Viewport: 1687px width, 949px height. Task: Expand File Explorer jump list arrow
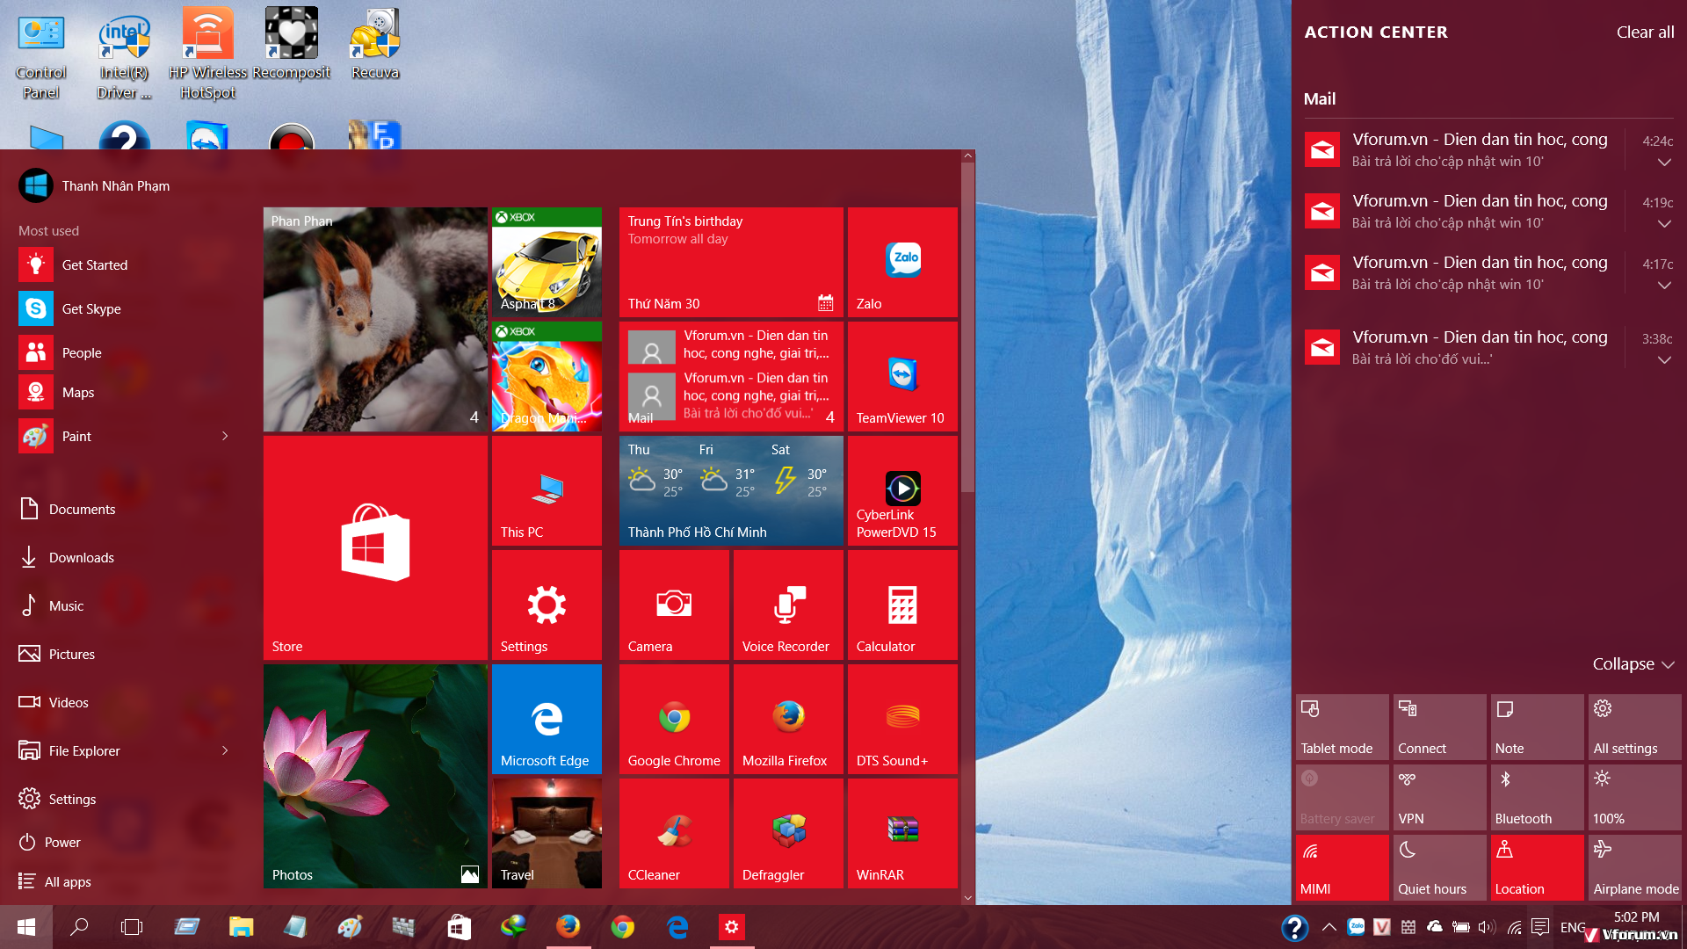tap(225, 750)
